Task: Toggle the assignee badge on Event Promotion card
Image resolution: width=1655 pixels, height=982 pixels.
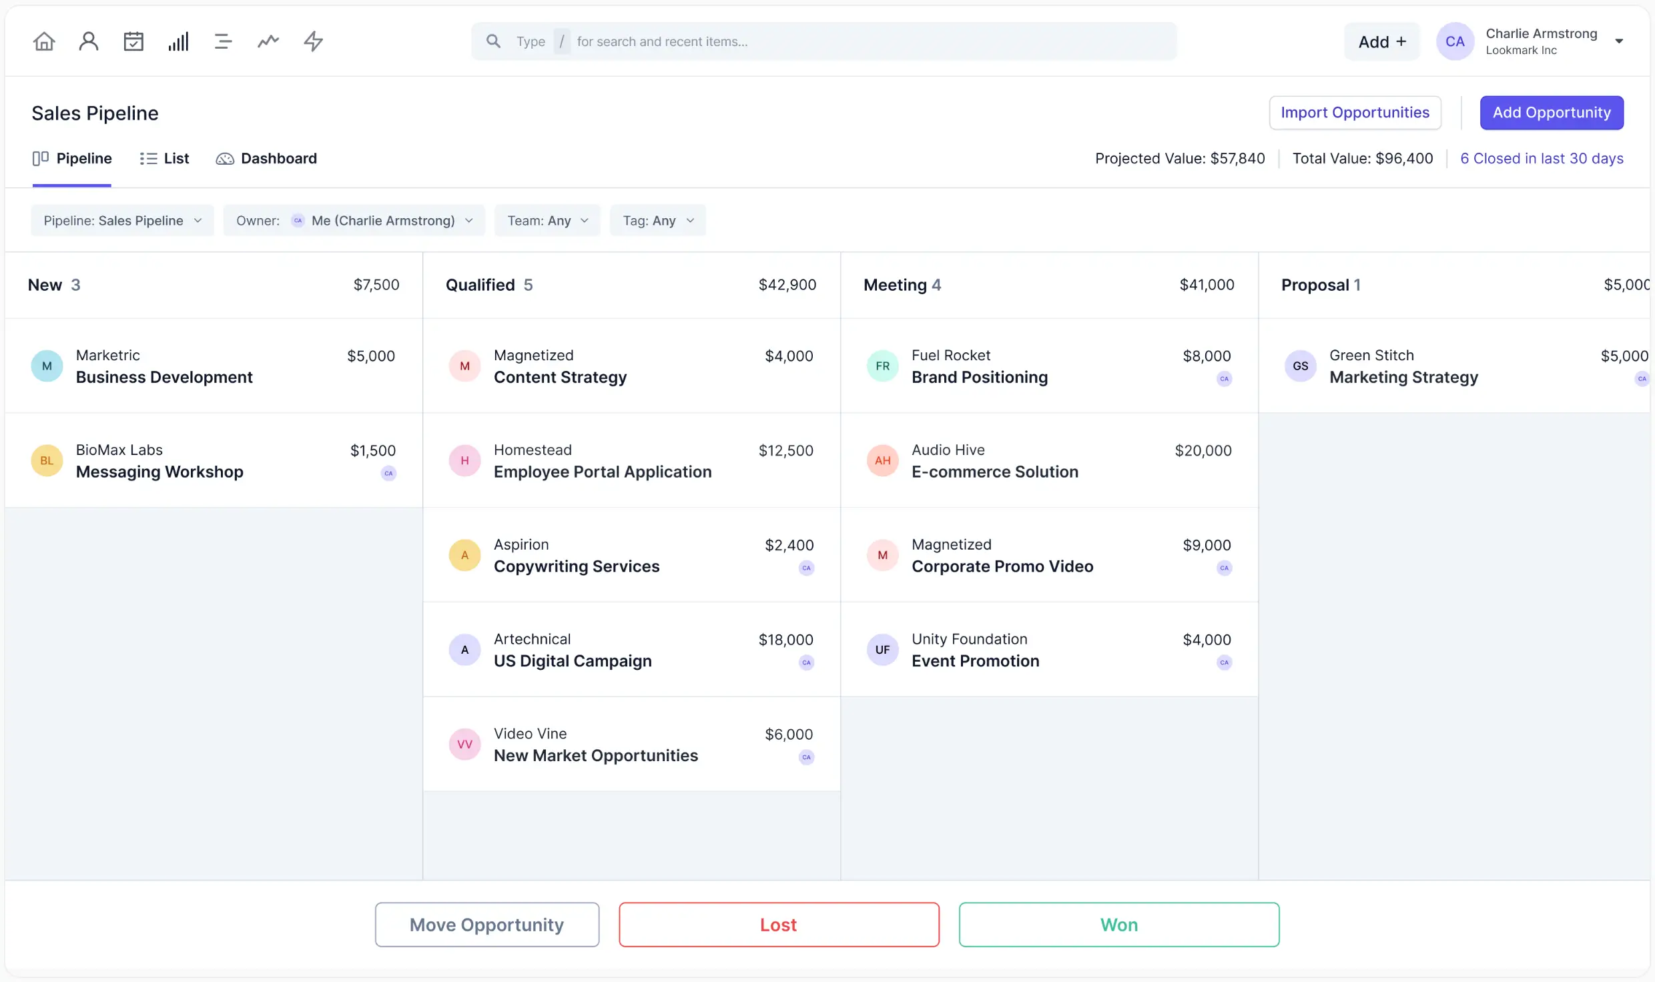Action: (1224, 663)
